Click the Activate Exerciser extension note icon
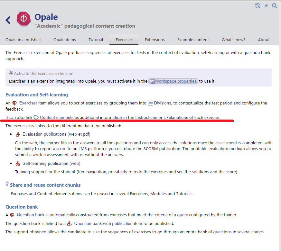Image resolution: width=281 pixels, height=251 pixels. [11, 72]
